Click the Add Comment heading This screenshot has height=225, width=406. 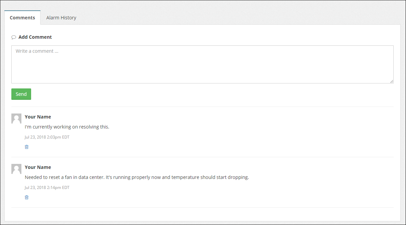click(35, 37)
